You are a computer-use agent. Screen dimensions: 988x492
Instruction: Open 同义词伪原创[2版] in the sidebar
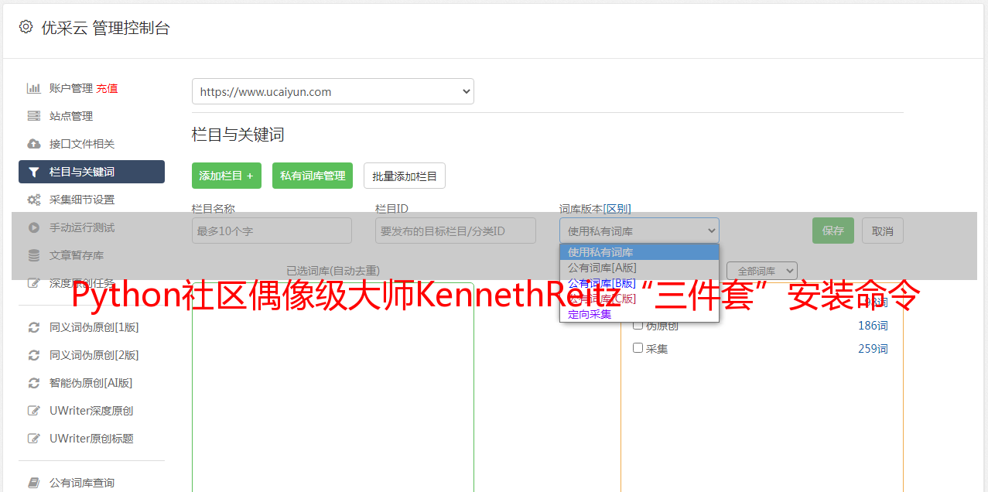(x=94, y=355)
